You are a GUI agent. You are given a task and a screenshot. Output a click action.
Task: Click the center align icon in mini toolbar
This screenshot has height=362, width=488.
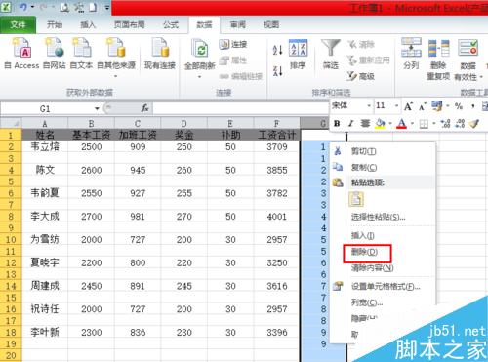365,124
